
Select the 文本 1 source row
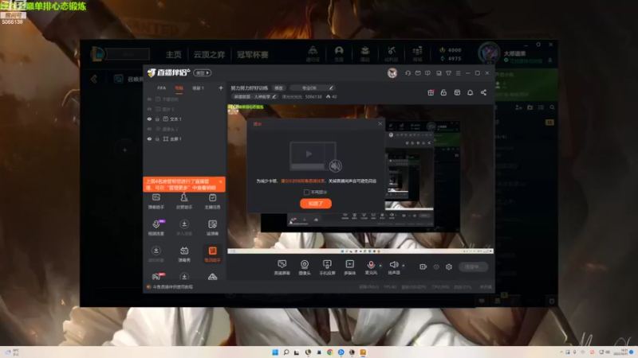[x=184, y=119]
